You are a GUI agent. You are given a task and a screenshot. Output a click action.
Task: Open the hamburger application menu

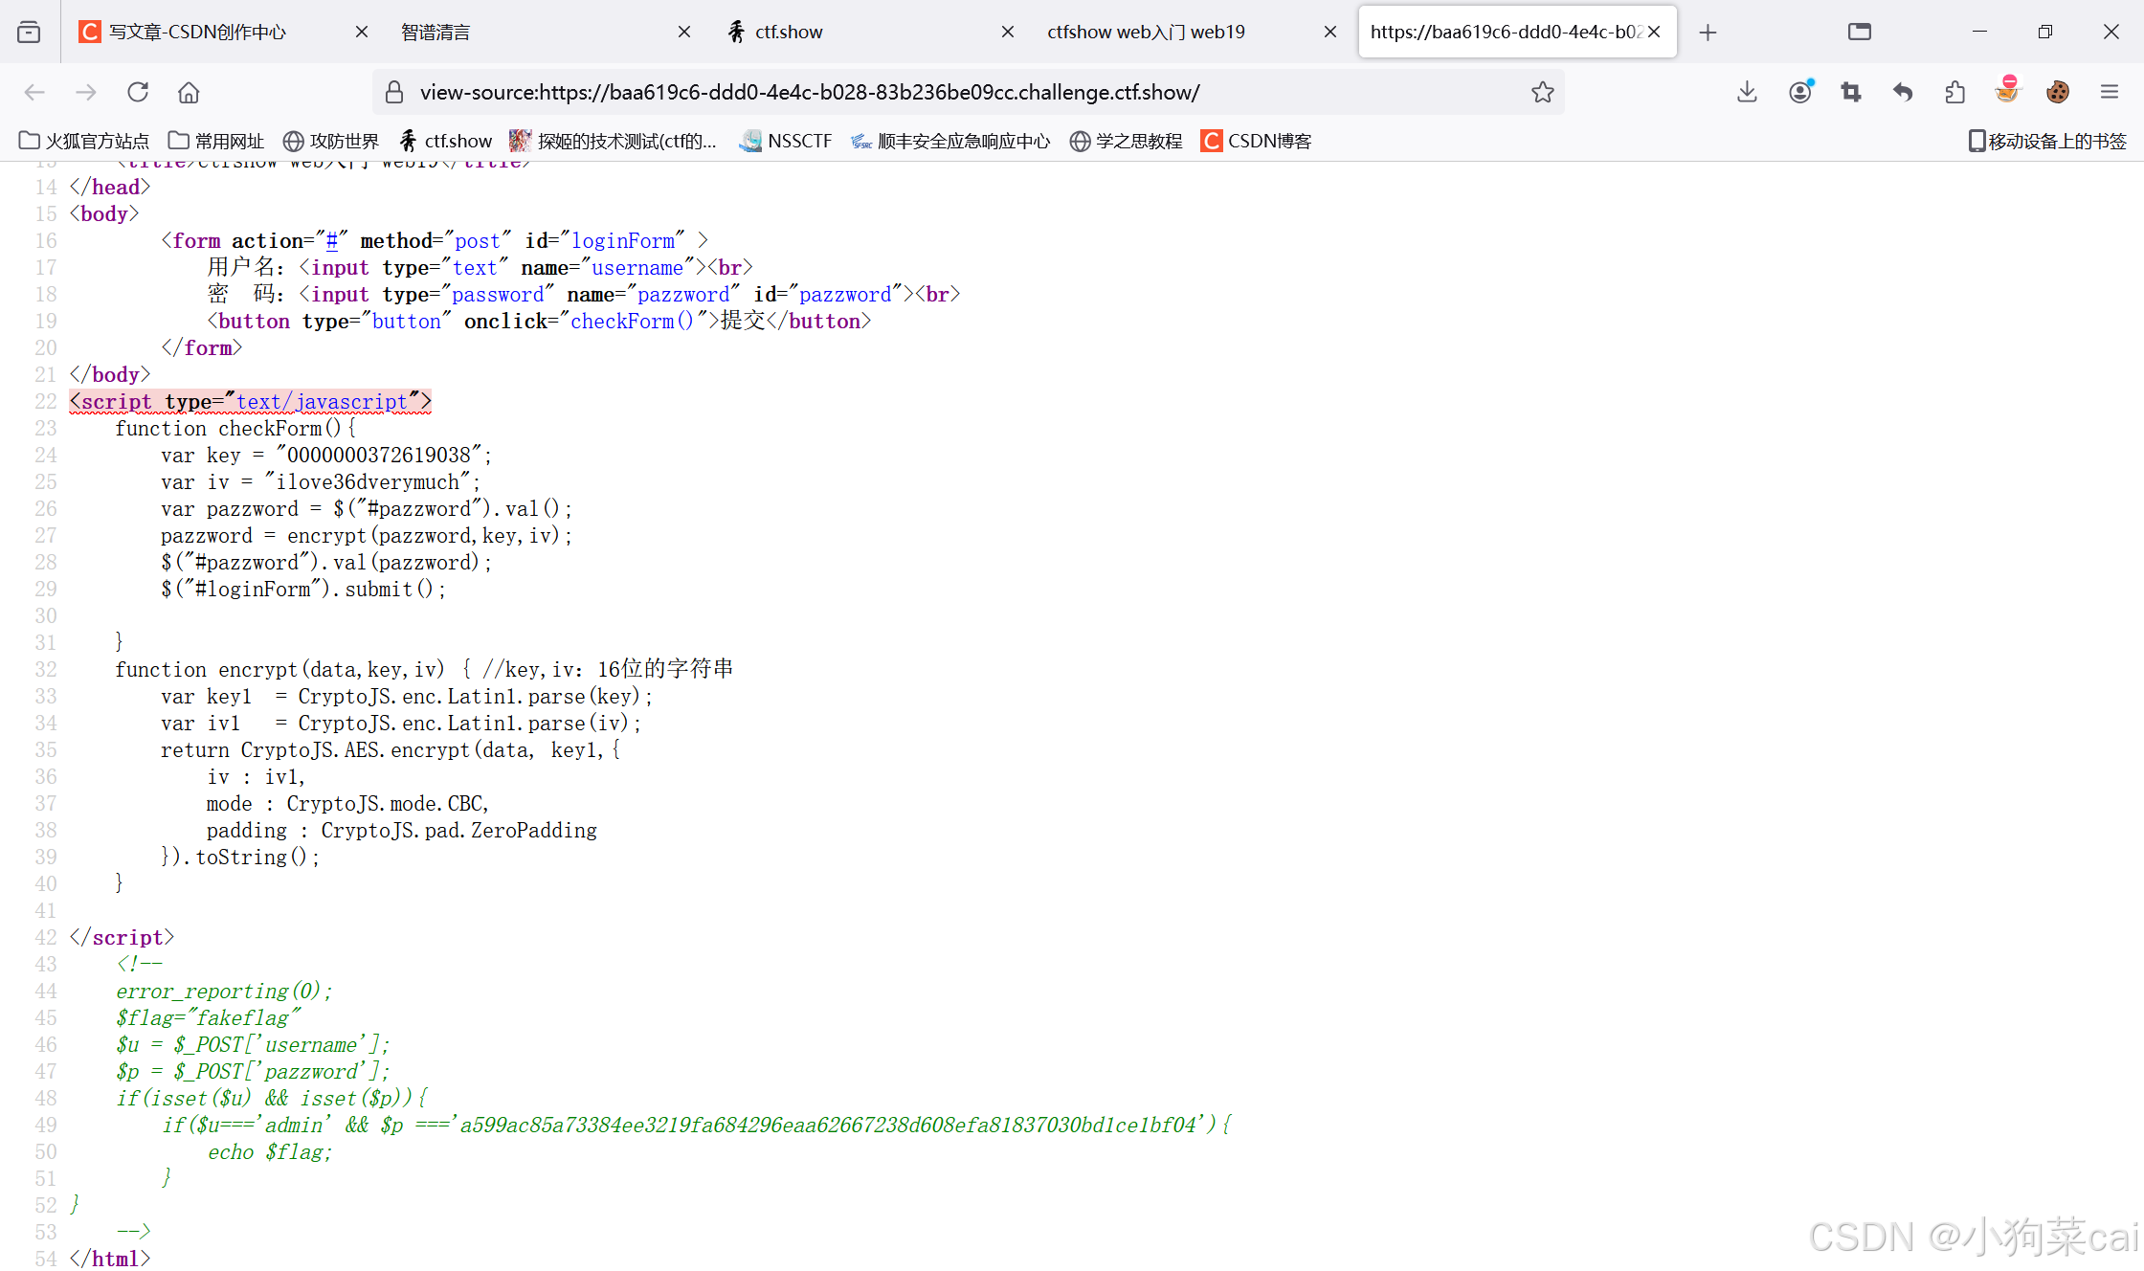[2110, 92]
